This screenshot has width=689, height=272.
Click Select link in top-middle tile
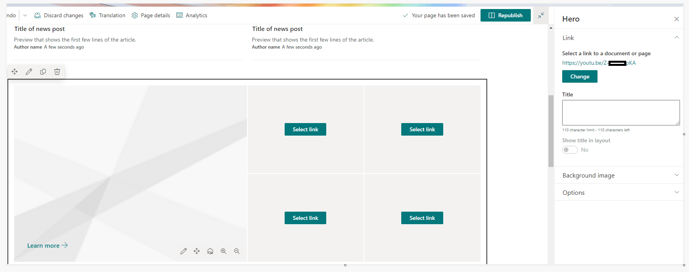tap(305, 129)
